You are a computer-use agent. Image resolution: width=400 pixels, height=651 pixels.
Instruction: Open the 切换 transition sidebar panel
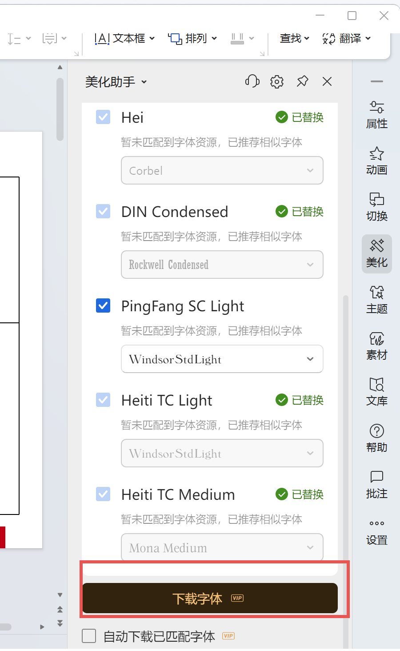click(376, 207)
